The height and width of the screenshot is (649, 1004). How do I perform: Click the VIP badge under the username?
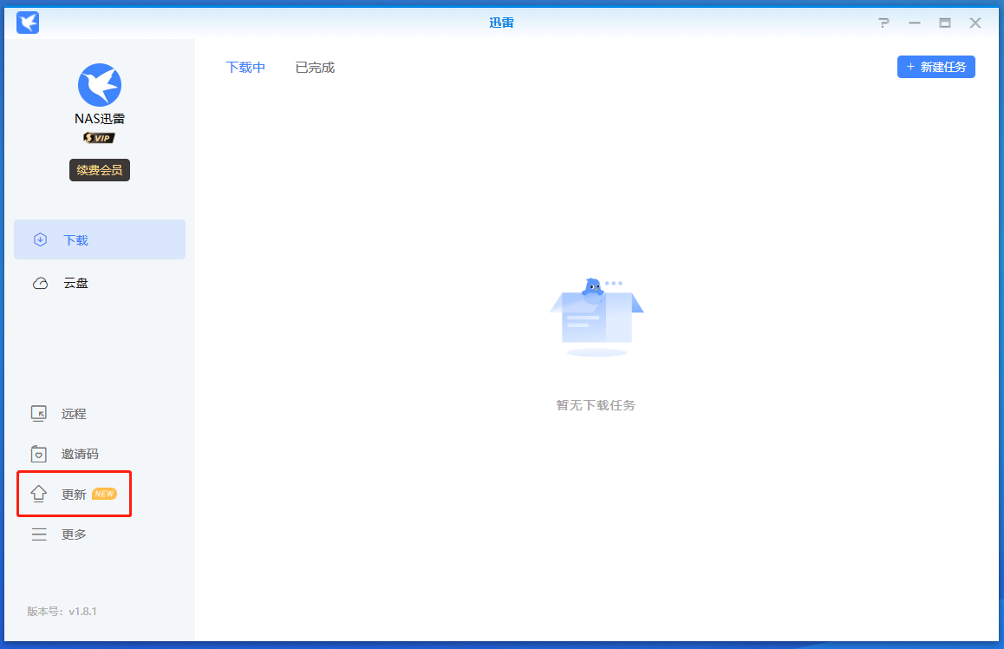click(x=100, y=138)
